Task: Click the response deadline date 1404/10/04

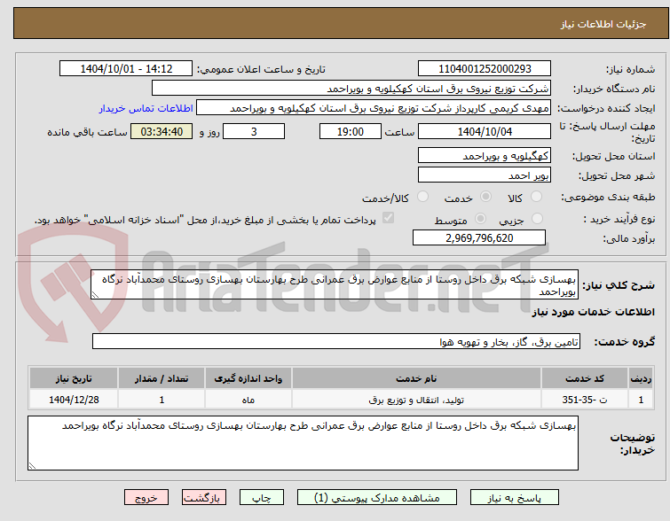Action: pos(485,131)
